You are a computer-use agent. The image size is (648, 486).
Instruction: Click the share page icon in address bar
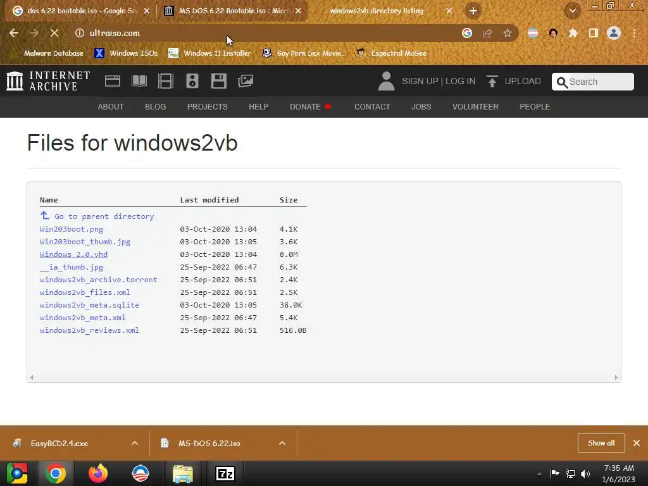point(487,33)
